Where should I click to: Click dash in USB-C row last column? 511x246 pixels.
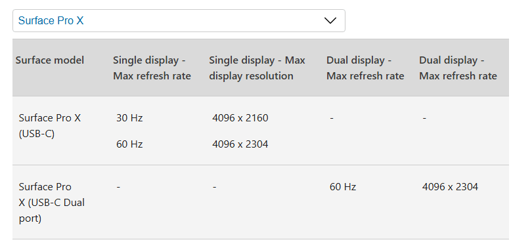(x=424, y=119)
